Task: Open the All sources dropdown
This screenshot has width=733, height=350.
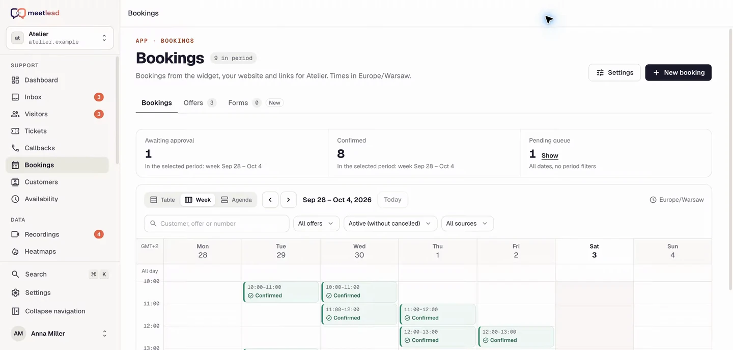Action: click(467, 224)
